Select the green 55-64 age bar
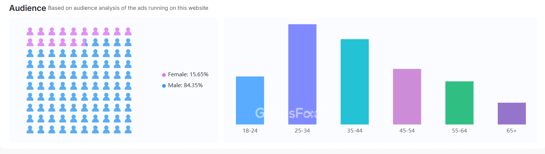 [x=459, y=103]
